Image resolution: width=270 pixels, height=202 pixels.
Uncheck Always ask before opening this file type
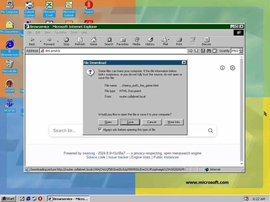100,129
